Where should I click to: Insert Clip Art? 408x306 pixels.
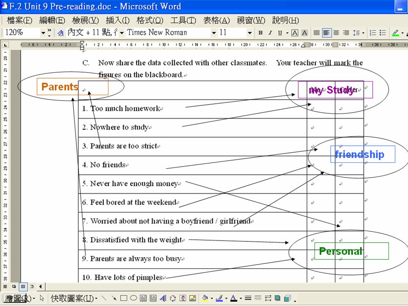coord(183,298)
